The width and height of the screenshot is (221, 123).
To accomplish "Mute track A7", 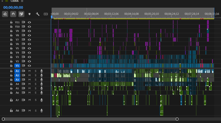I will pyautogui.click(x=30, y=100).
